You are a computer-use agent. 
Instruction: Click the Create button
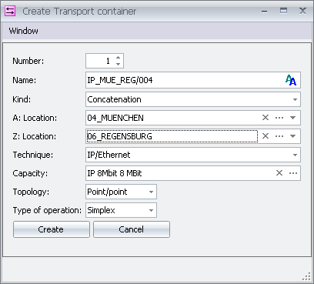52,229
